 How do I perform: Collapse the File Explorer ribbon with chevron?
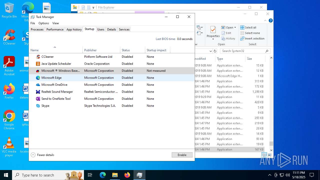(265, 20)
